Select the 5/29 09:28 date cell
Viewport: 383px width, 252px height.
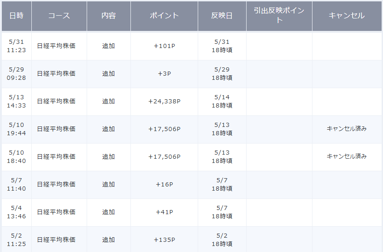[17, 74]
